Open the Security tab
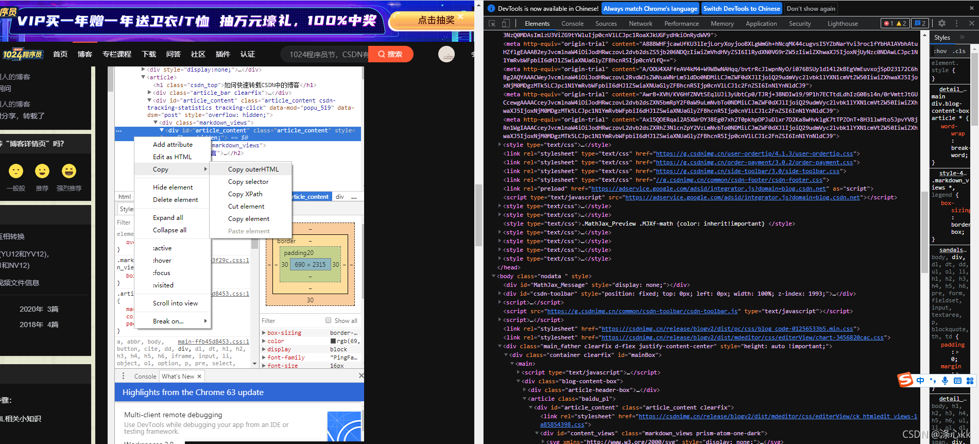Viewport: 979px width, 444px height. pos(799,24)
